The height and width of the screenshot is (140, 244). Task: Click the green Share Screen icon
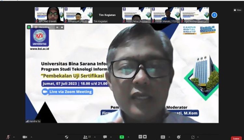[122, 137]
